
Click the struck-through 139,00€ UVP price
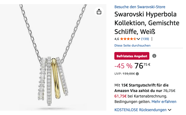pyautogui.click(x=129, y=74)
